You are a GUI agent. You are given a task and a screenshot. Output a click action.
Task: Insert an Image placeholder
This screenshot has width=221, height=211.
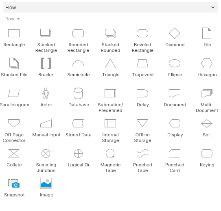pyautogui.click(x=46, y=183)
